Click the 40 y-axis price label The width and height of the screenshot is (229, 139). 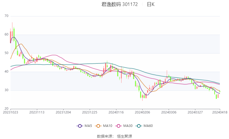click(6, 72)
